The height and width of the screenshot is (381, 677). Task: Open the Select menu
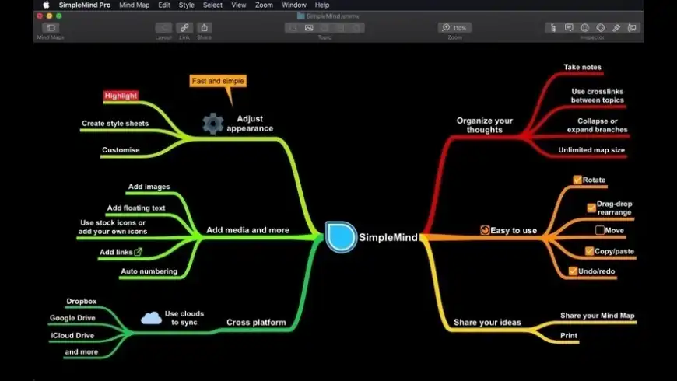pyautogui.click(x=213, y=5)
